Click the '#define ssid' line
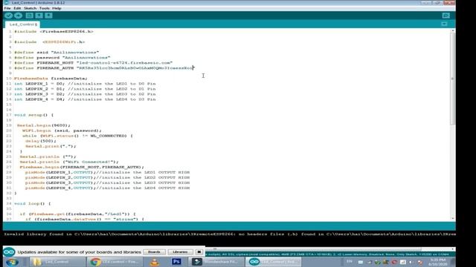This screenshot has height=267, width=476. pyautogui.click(x=57, y=53)
